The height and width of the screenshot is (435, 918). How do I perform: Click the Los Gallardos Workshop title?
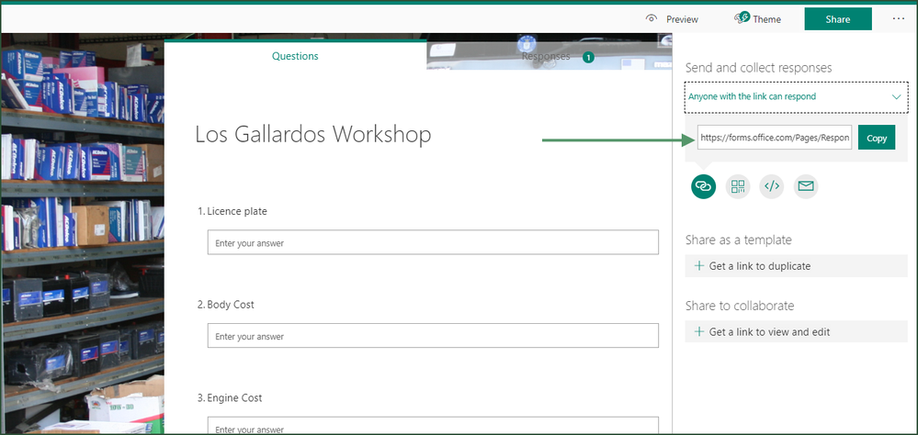[x=313, y=135]
